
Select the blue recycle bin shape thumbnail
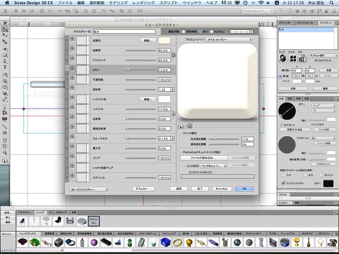[x=165, y=242]
